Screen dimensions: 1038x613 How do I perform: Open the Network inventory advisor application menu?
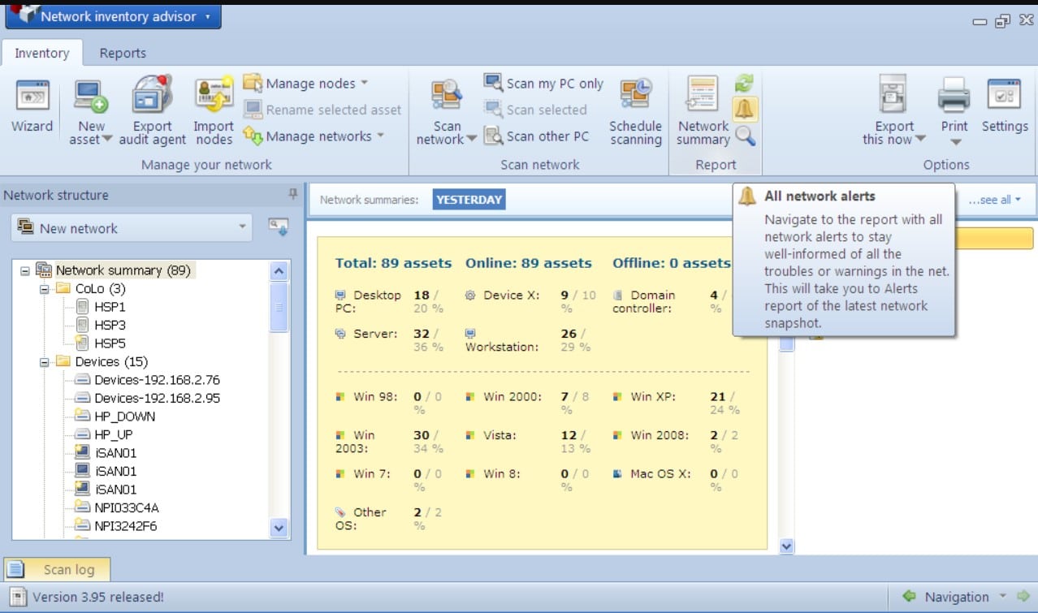[x=114, y=15]
